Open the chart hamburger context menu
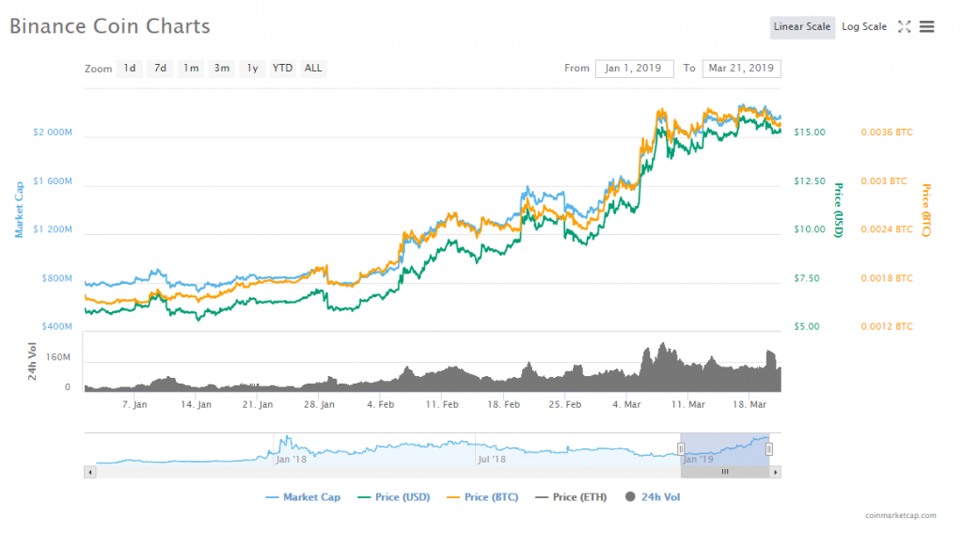963x533 pixels. pyautogui.click(x=926, y=26)
